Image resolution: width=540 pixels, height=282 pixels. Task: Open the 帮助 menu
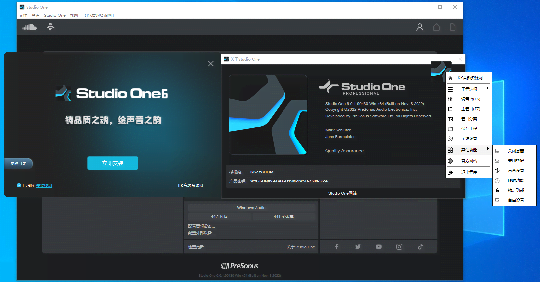click(x=74, y=15)
